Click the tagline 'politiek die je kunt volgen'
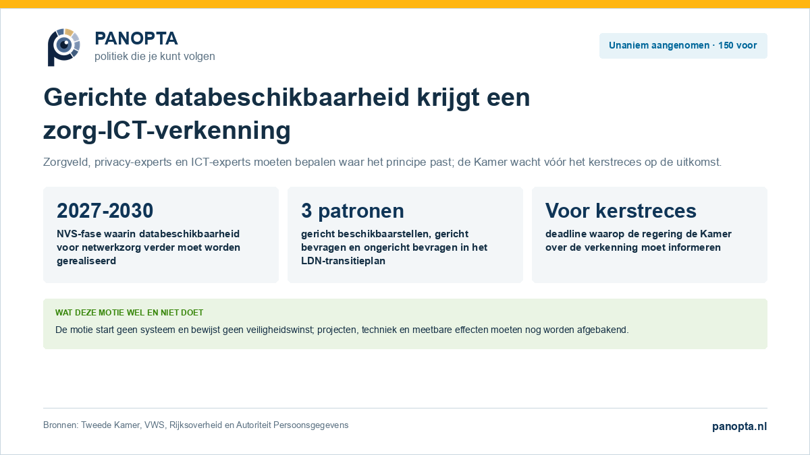 pyautogui.click(x=155, y=57)
